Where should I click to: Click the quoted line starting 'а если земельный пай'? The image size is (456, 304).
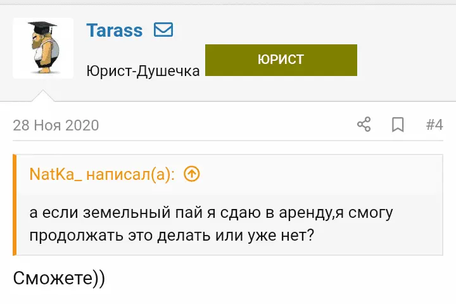[x=211, y=212]
